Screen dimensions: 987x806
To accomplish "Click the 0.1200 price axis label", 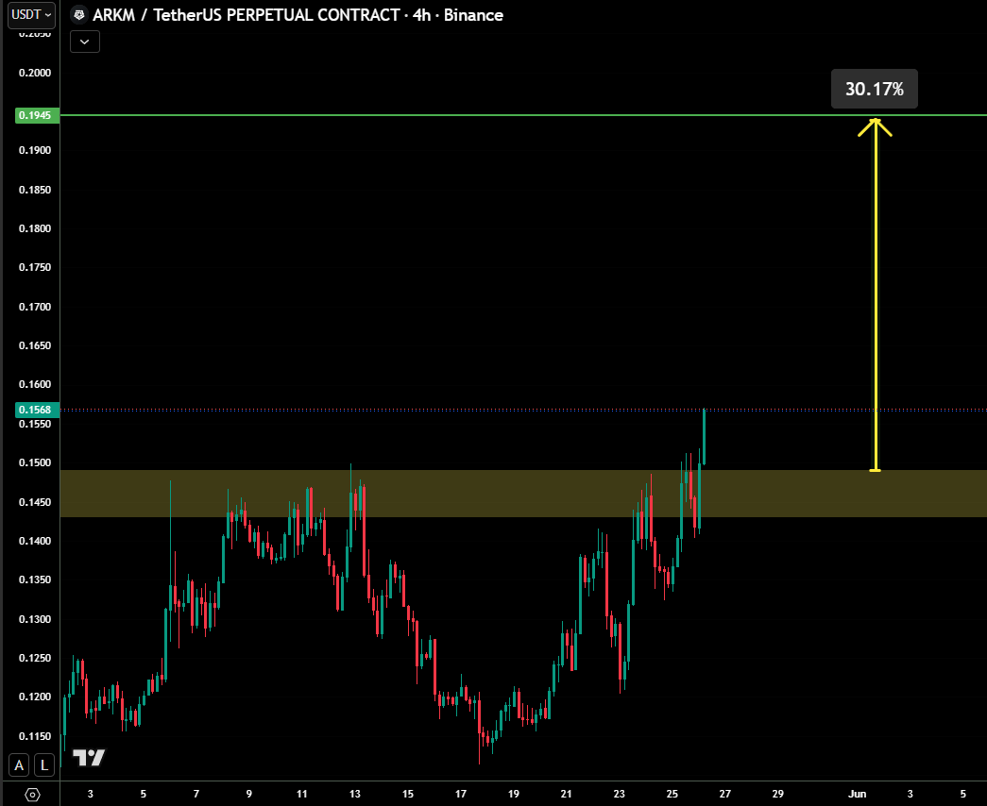I will [35, 697].
